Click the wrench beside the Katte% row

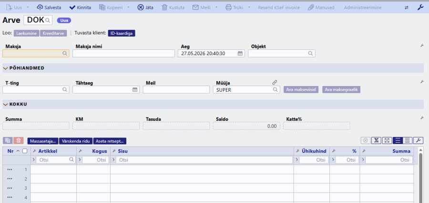click(x=422, y=118)
